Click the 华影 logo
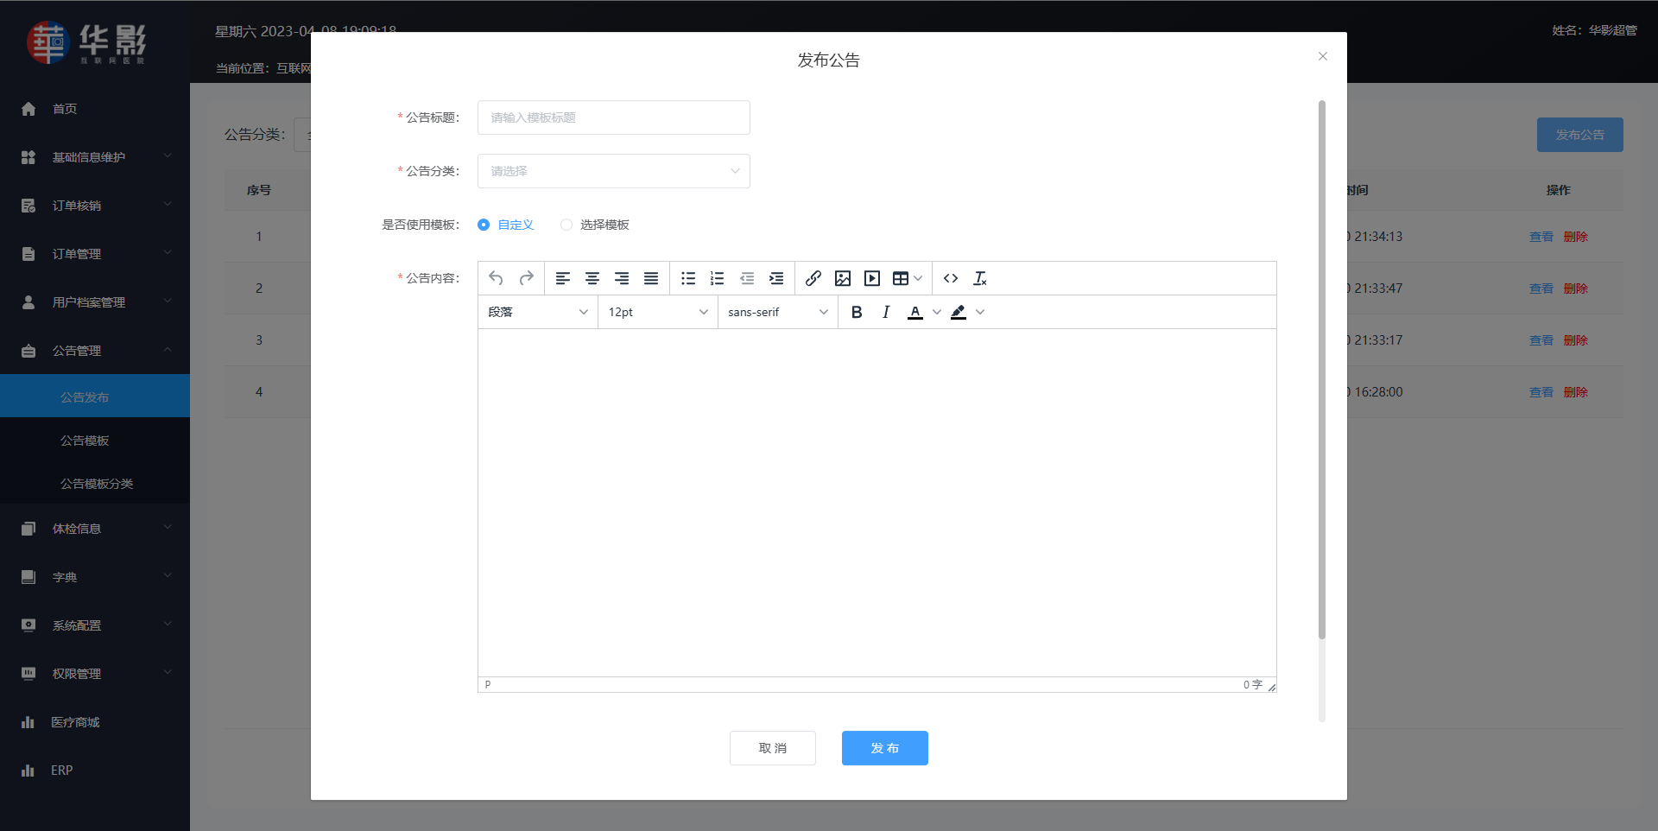The width and height of the screenshot is (1658, 831). click(x=86, y=43)
